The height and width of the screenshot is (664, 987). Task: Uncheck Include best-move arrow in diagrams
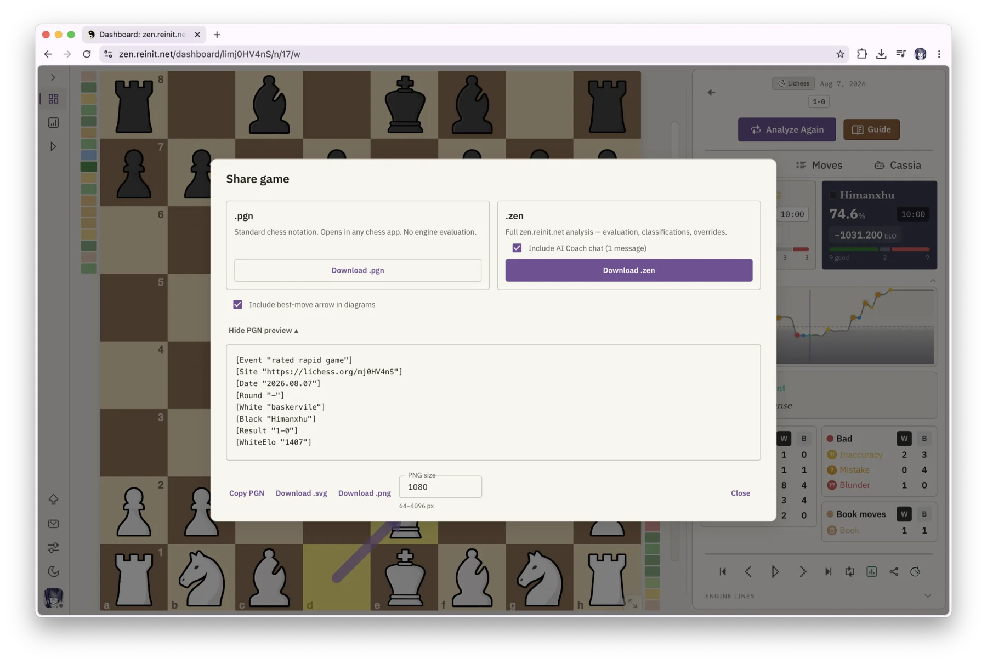pos(237,304)
